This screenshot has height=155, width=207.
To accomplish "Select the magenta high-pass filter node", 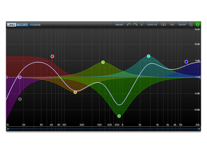I will pyautogui.click(x=20, y=77).
